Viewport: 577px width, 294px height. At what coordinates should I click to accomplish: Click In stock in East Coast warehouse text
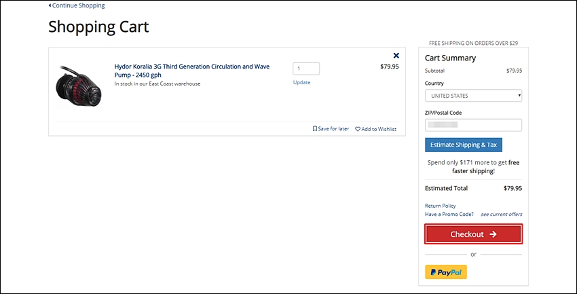pos(157,84)
